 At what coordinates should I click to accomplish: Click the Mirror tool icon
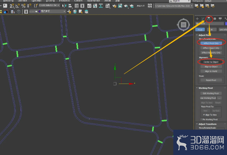(x=64, y=6)
